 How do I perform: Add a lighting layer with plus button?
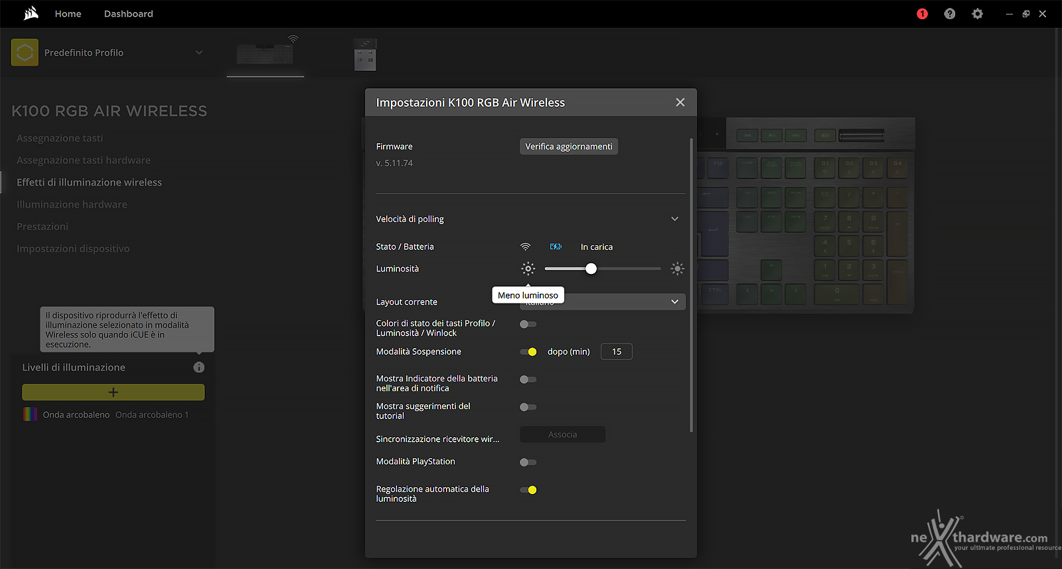[x=114, y=392]
